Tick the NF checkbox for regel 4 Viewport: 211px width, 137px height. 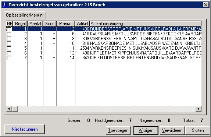pos(9,43)
